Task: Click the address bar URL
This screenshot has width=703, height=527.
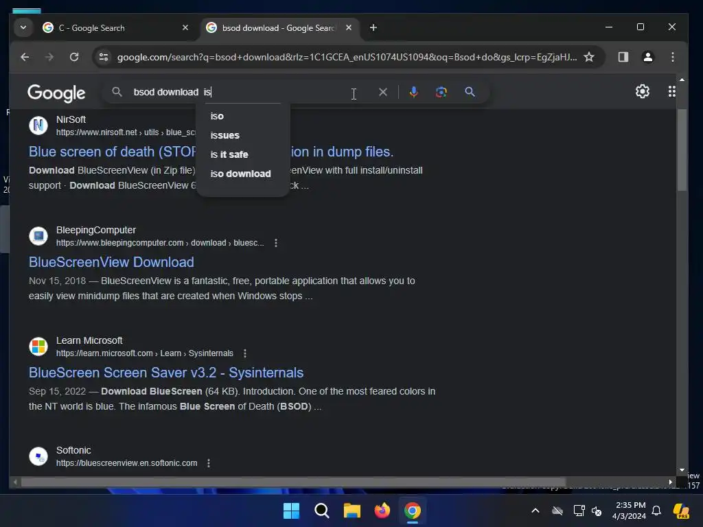Action: pyautogui.click(x=347, y=57)
